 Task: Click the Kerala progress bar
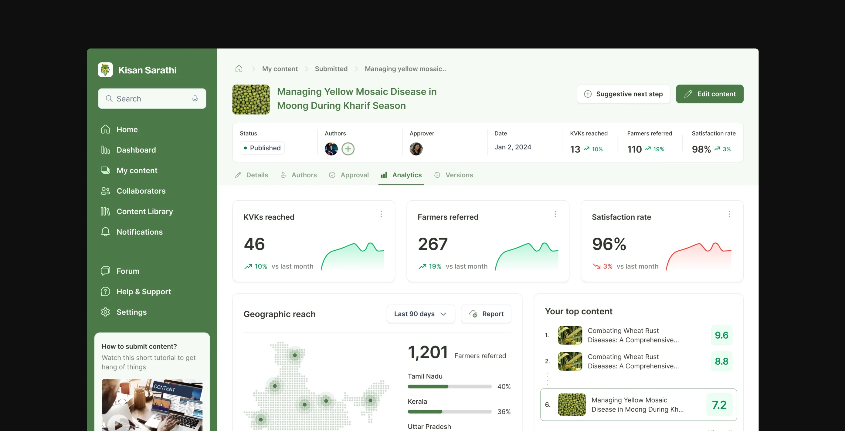[x=450, y=412]
